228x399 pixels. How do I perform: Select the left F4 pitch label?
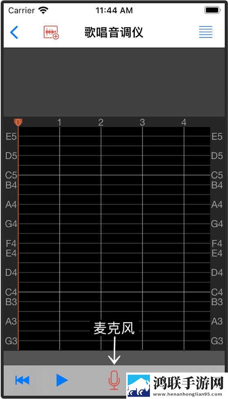[11, 243]
